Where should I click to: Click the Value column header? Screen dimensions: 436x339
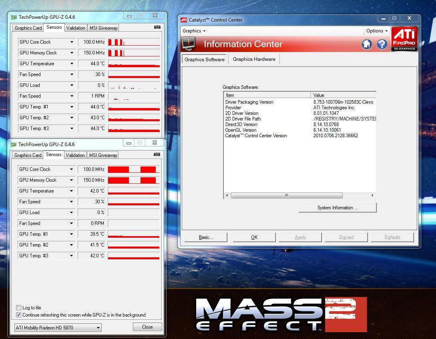[x=344, y=95]
